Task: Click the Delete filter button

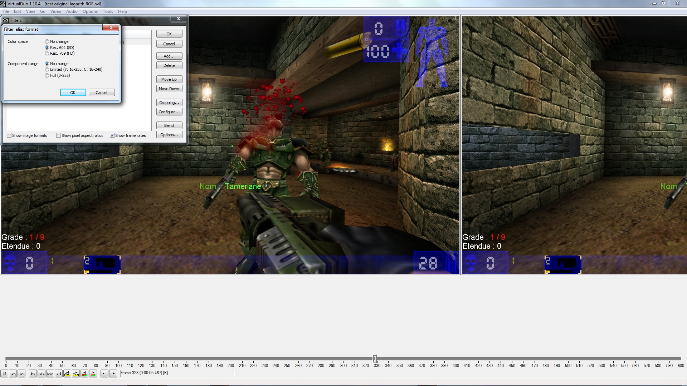Action: [169, 65]
